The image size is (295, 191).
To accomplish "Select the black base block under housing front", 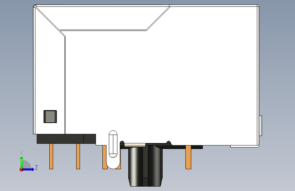I will pyautogui.click(x=66, y=139).
